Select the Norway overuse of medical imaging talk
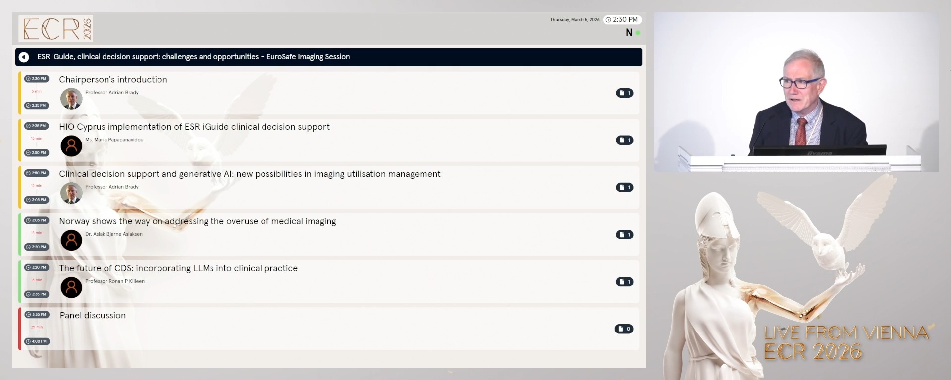 (197, 221)
